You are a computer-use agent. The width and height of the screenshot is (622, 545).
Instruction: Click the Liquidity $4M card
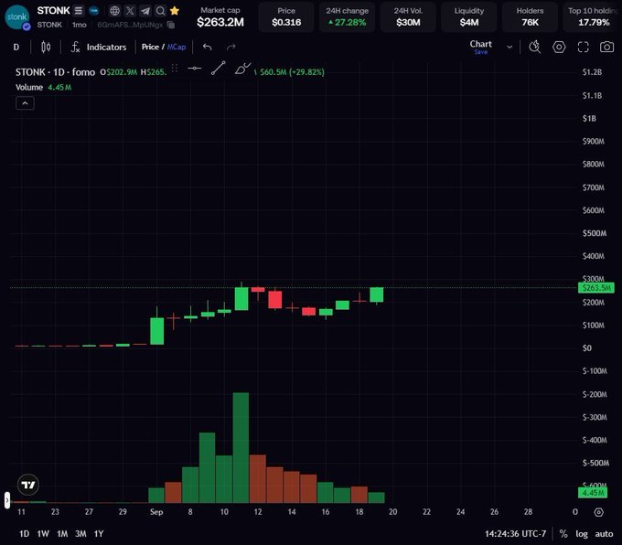pos(469,17)
